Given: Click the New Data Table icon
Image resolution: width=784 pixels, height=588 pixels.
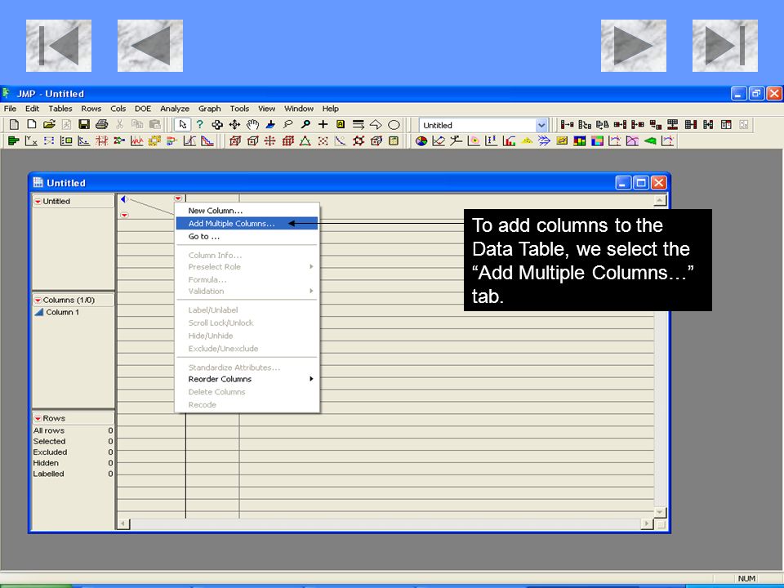Looking at the screenshot, I should (14, 124).
